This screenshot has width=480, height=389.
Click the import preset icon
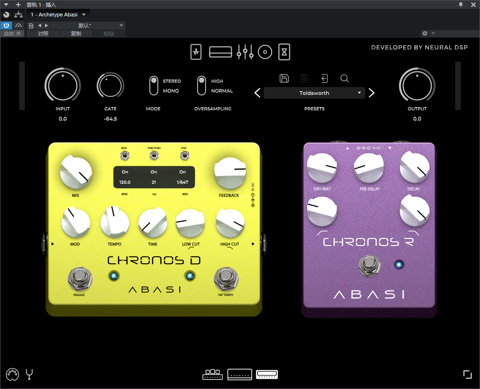[x=325, y=79]
